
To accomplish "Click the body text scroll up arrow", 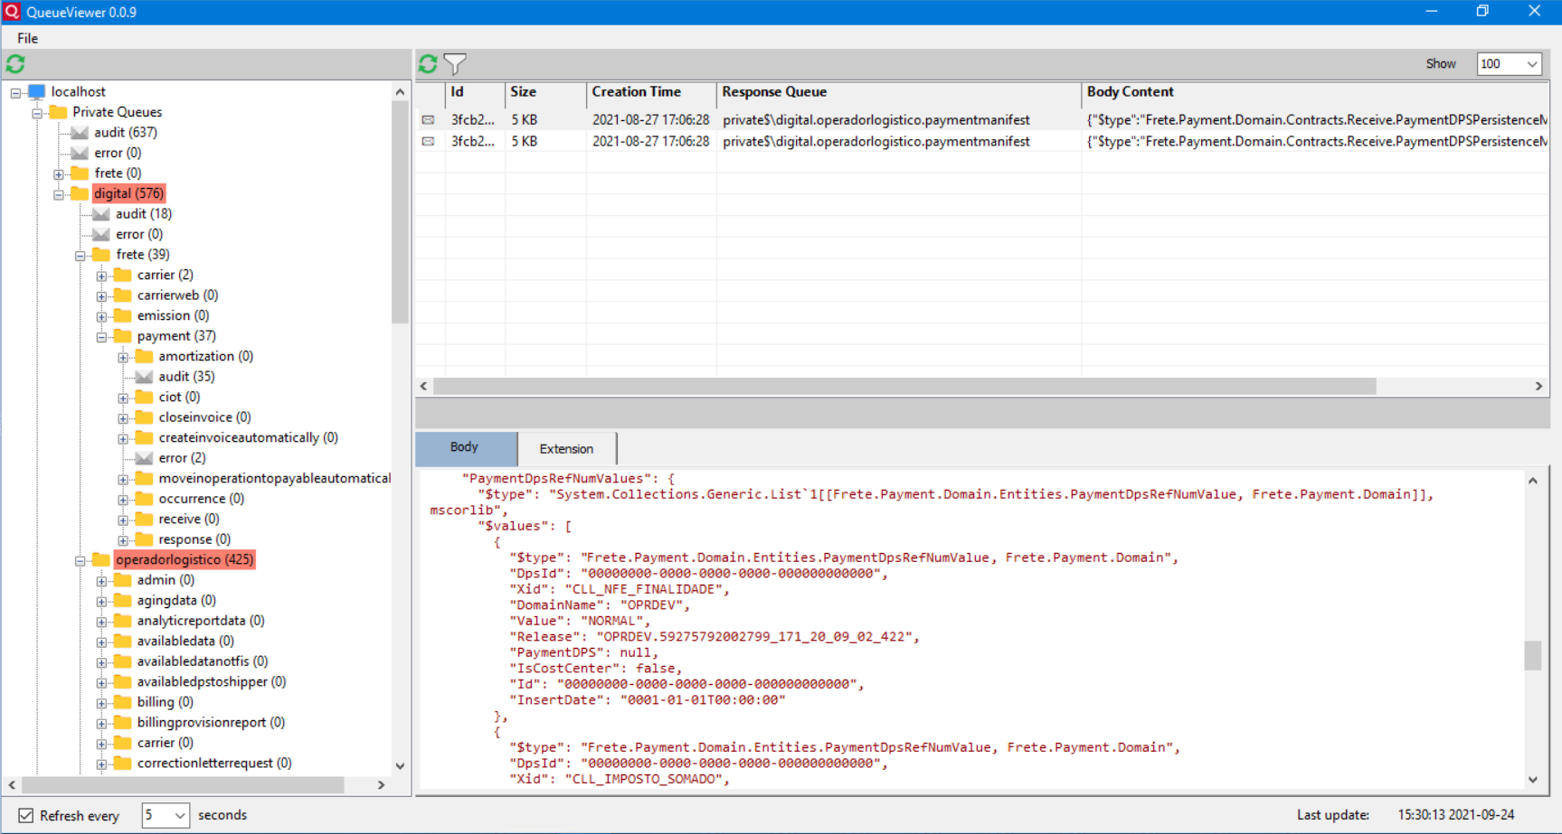I will coord(1532,481).
